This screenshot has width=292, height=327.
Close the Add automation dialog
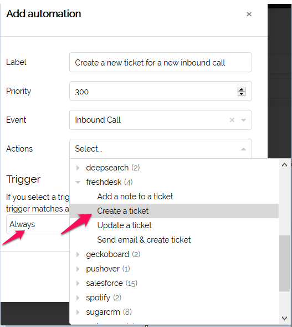(x=249, y=14)
